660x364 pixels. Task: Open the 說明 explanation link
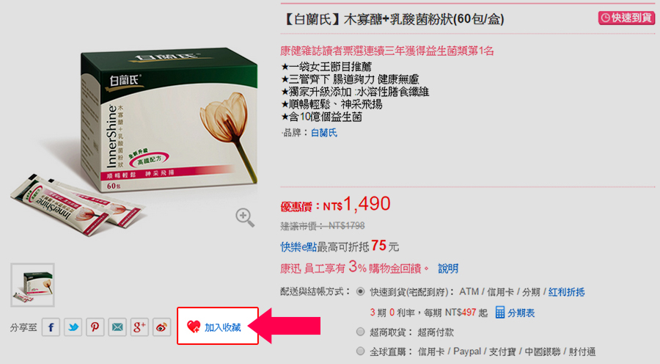448,269
